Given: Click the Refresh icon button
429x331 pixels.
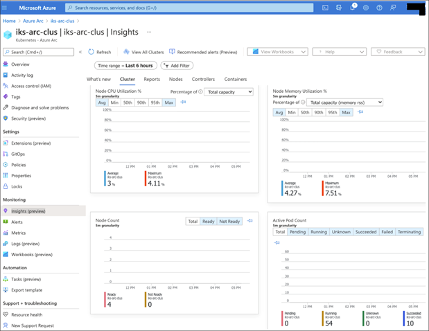Looking at the screenshot, I should [100, 52].
